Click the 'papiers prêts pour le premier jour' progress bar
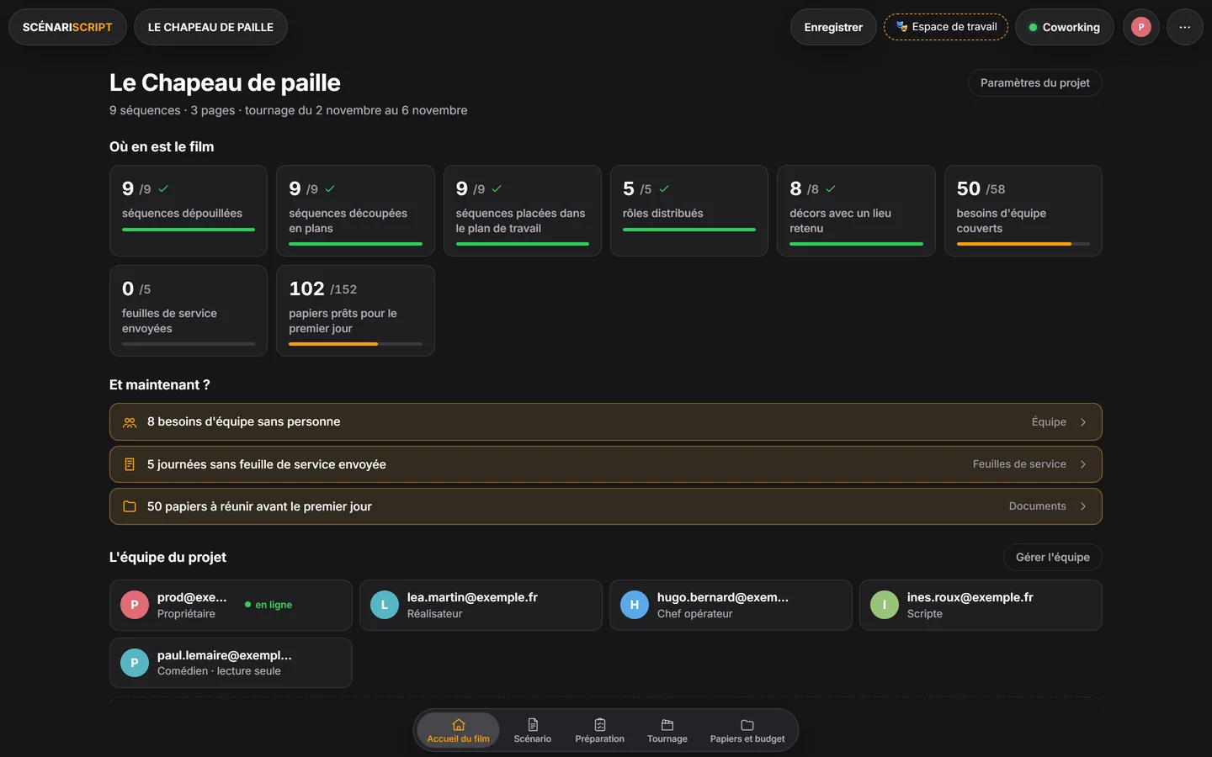 (356, 344)
